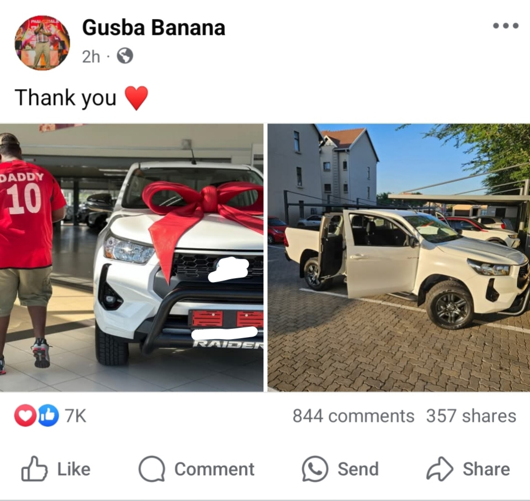This screenshot has width=530, height=501.
Task: Click the public globe privacy icon
Action: click(x=125, y=56)
